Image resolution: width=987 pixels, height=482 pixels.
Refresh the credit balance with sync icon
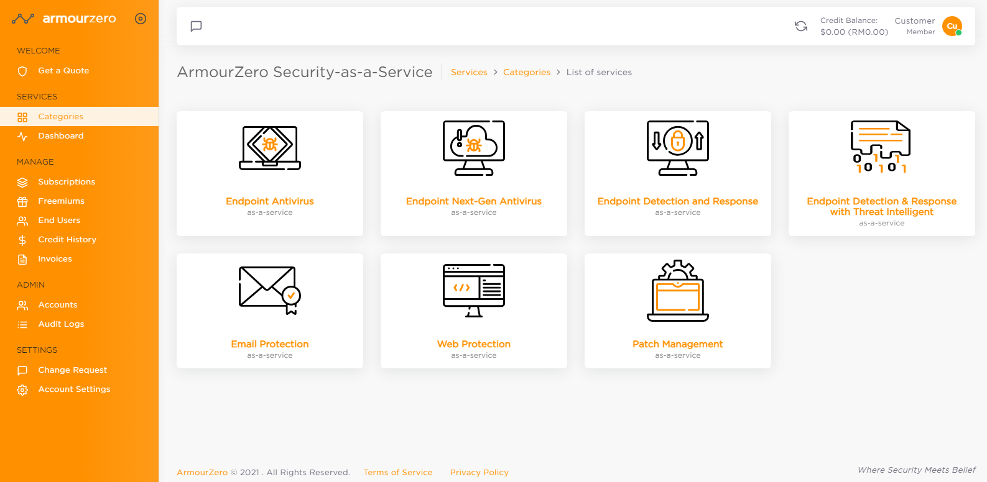pyautogui.click(x=801, y=26)
